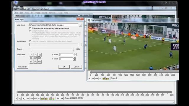Start output playback in main toolbar
The image size is (189, 106).
tap(23, 98)
